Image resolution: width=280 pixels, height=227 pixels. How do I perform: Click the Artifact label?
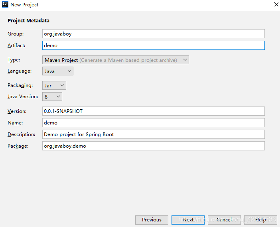pyautogui.click(x=16, y=45)
